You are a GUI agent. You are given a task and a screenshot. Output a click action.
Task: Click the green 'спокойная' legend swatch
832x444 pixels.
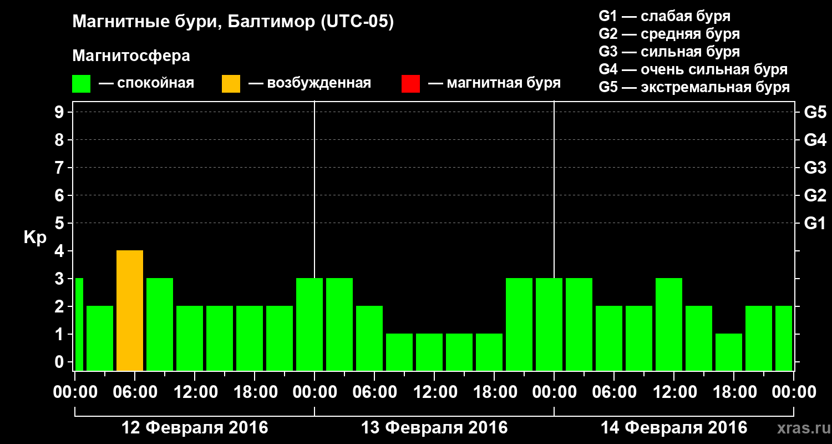[82, 84]
